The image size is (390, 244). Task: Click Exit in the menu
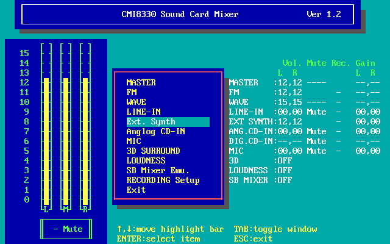[136, 190]
